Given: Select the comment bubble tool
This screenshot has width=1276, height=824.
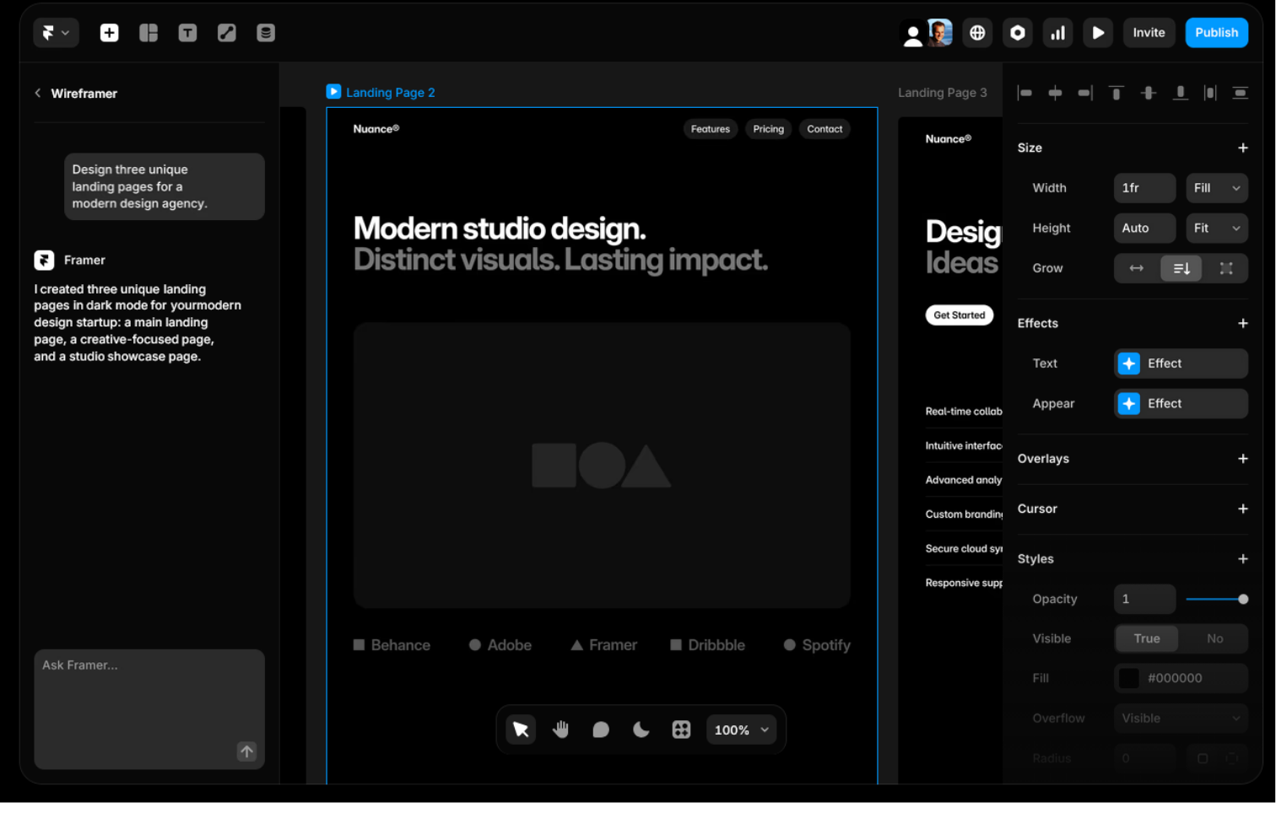Looking at the screenshot, I should pyautogui.click(x=601, y=730).
